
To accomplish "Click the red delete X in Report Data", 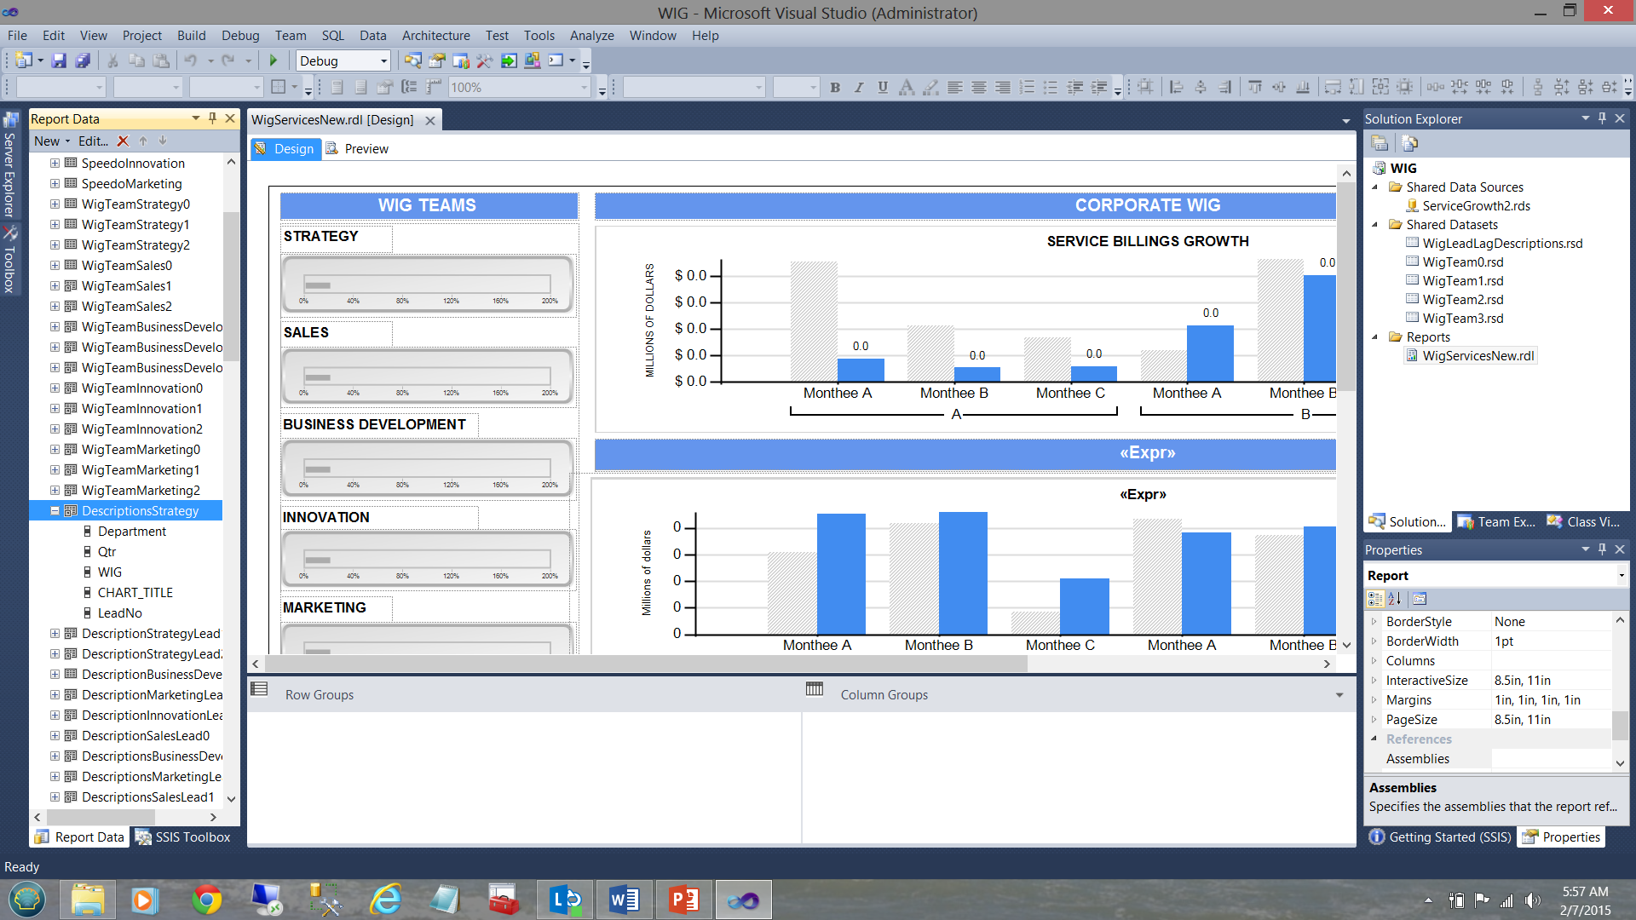I will point(123,141).
